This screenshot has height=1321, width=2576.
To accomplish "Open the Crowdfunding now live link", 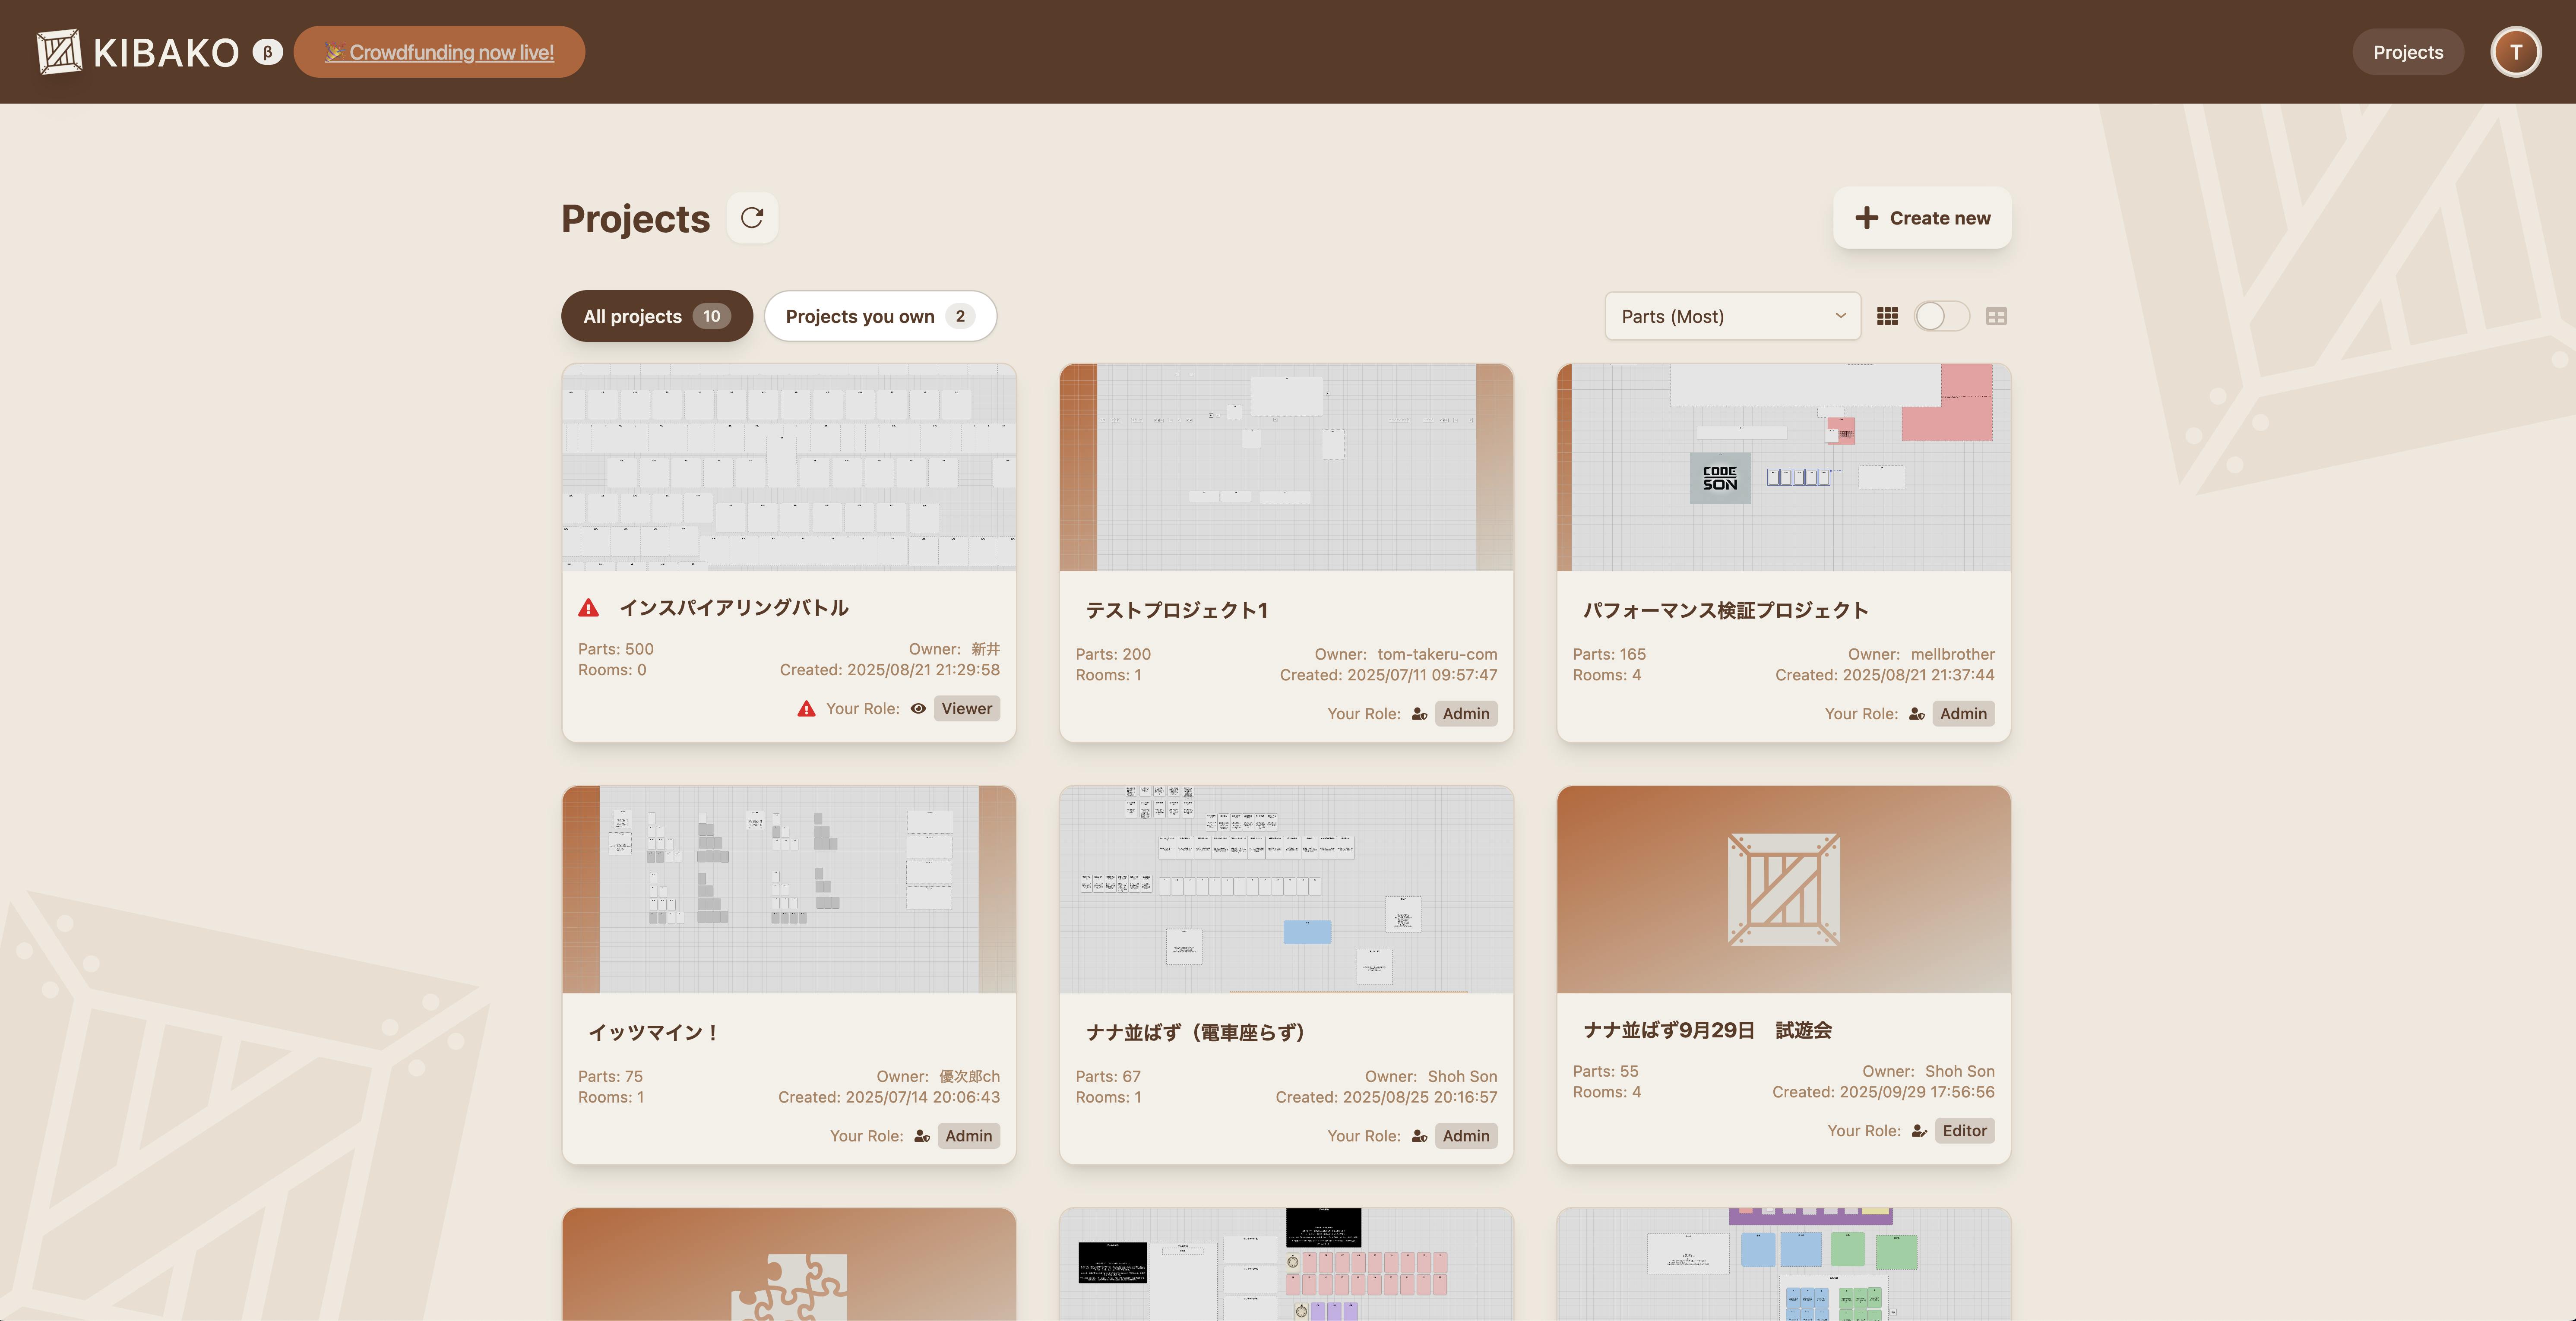I will [440, 52].
